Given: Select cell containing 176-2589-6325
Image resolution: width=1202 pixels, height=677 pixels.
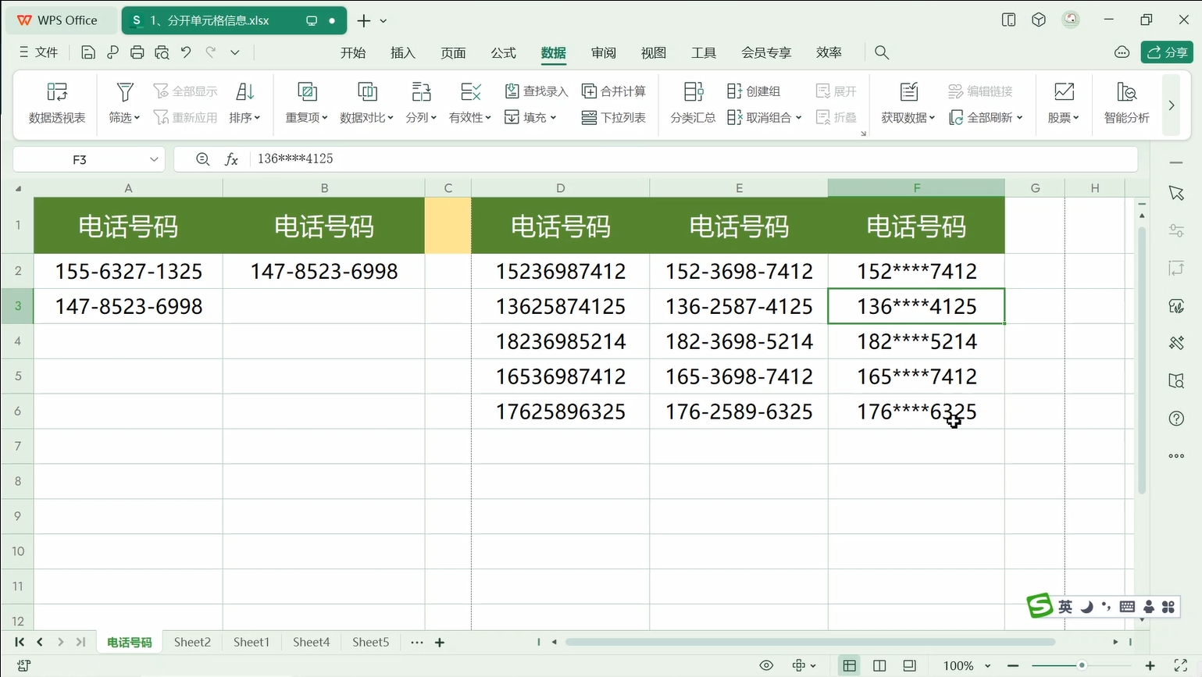Looking at the screenshot, I should [x=739, y=412].
